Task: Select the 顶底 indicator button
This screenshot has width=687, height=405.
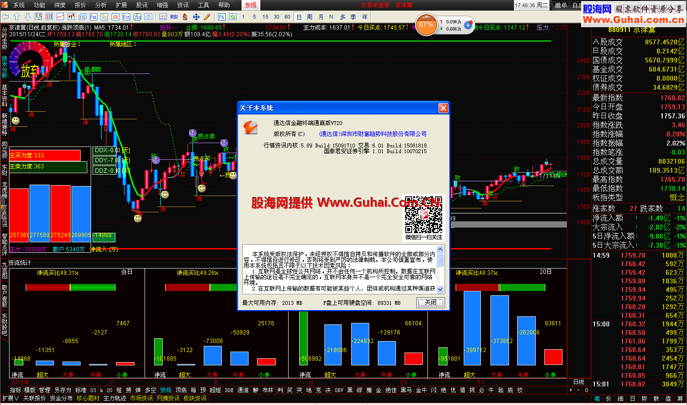Action: 181,390
